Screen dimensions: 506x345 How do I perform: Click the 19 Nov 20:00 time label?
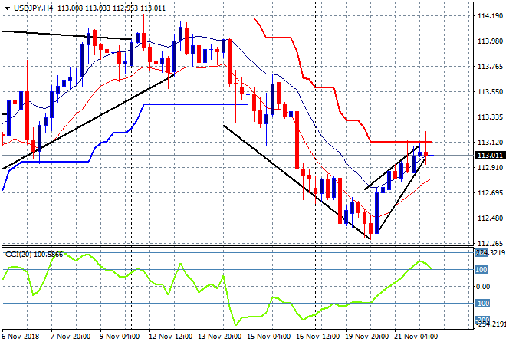[366, 337]
